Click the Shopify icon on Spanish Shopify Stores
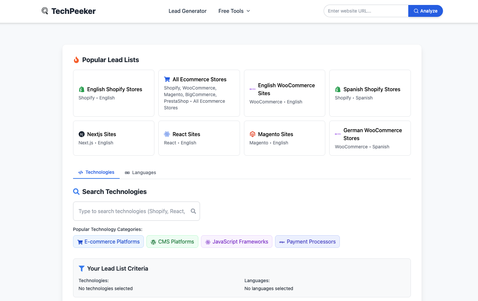The width and height of the screenshot is (478, 301). click(338, 89)
